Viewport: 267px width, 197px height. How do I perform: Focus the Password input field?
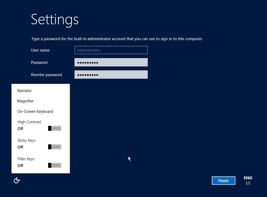tap(111, 63)
